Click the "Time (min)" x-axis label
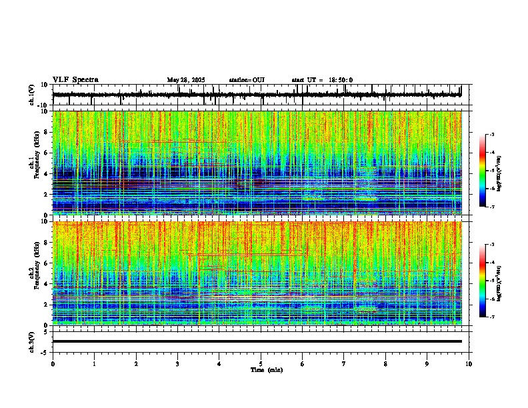The width and height of the screenshot is (528, 408). click(x=267, y=370)
